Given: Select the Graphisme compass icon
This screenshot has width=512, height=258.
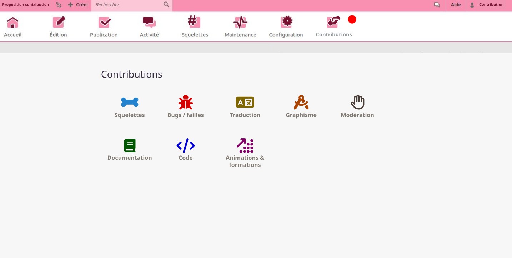Looking at the screenshot, I should pos(301,103).
